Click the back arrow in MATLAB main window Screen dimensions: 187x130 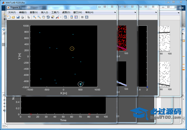click(x=4, y=29)
